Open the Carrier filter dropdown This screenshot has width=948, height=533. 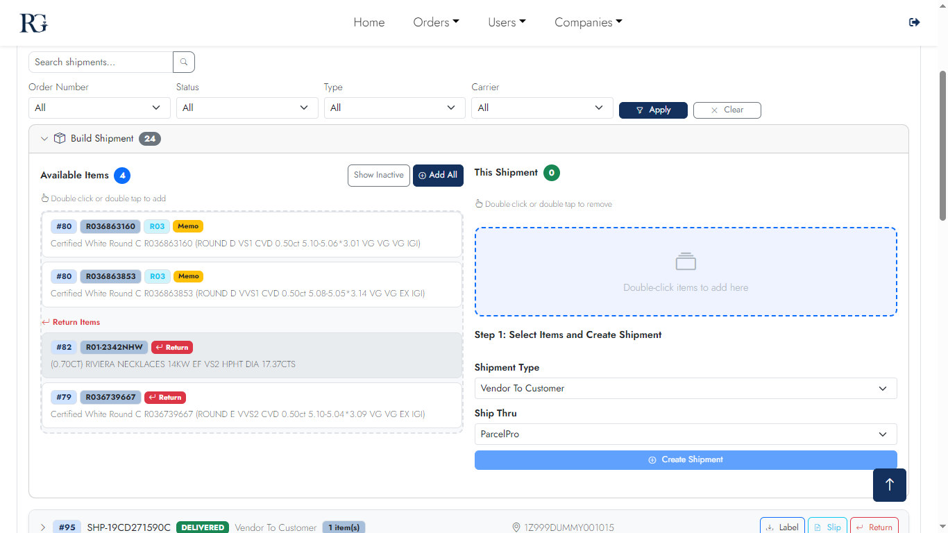tap(541, 108)
